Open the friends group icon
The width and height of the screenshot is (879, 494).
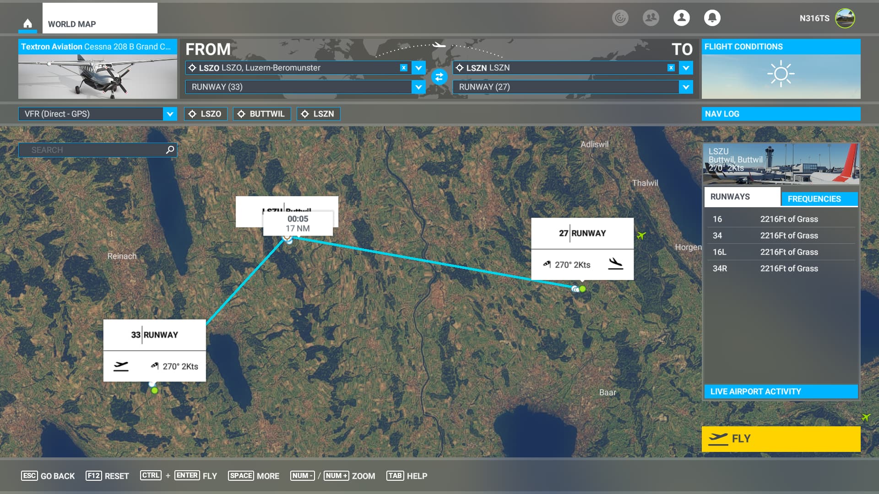coord(651,18)
